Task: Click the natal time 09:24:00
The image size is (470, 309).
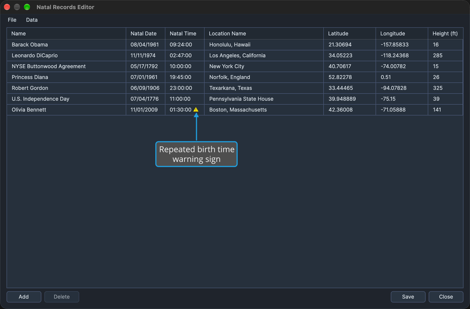Action: click(185, 45)
